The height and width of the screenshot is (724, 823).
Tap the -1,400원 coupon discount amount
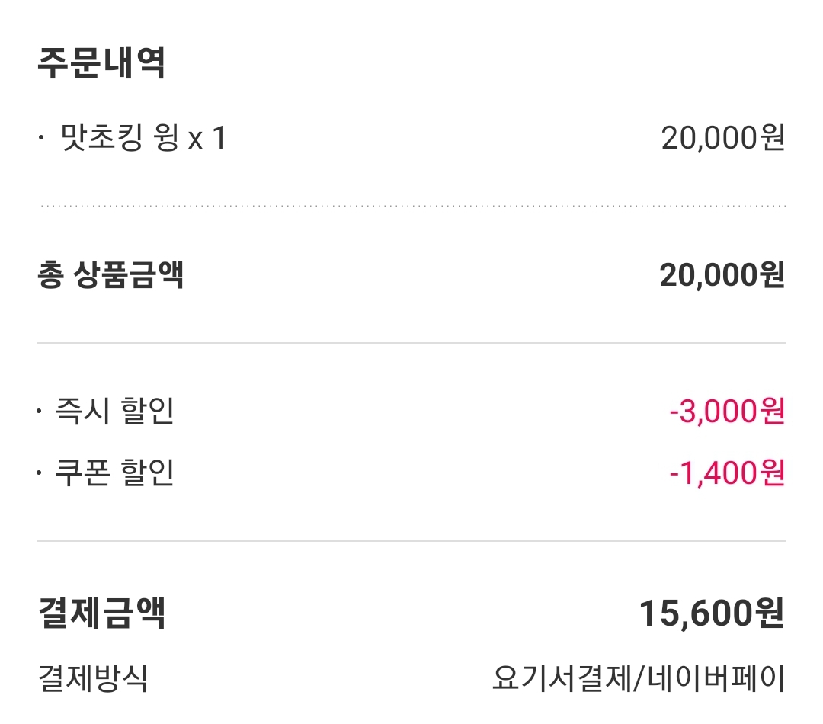click(x=727, y=474)
